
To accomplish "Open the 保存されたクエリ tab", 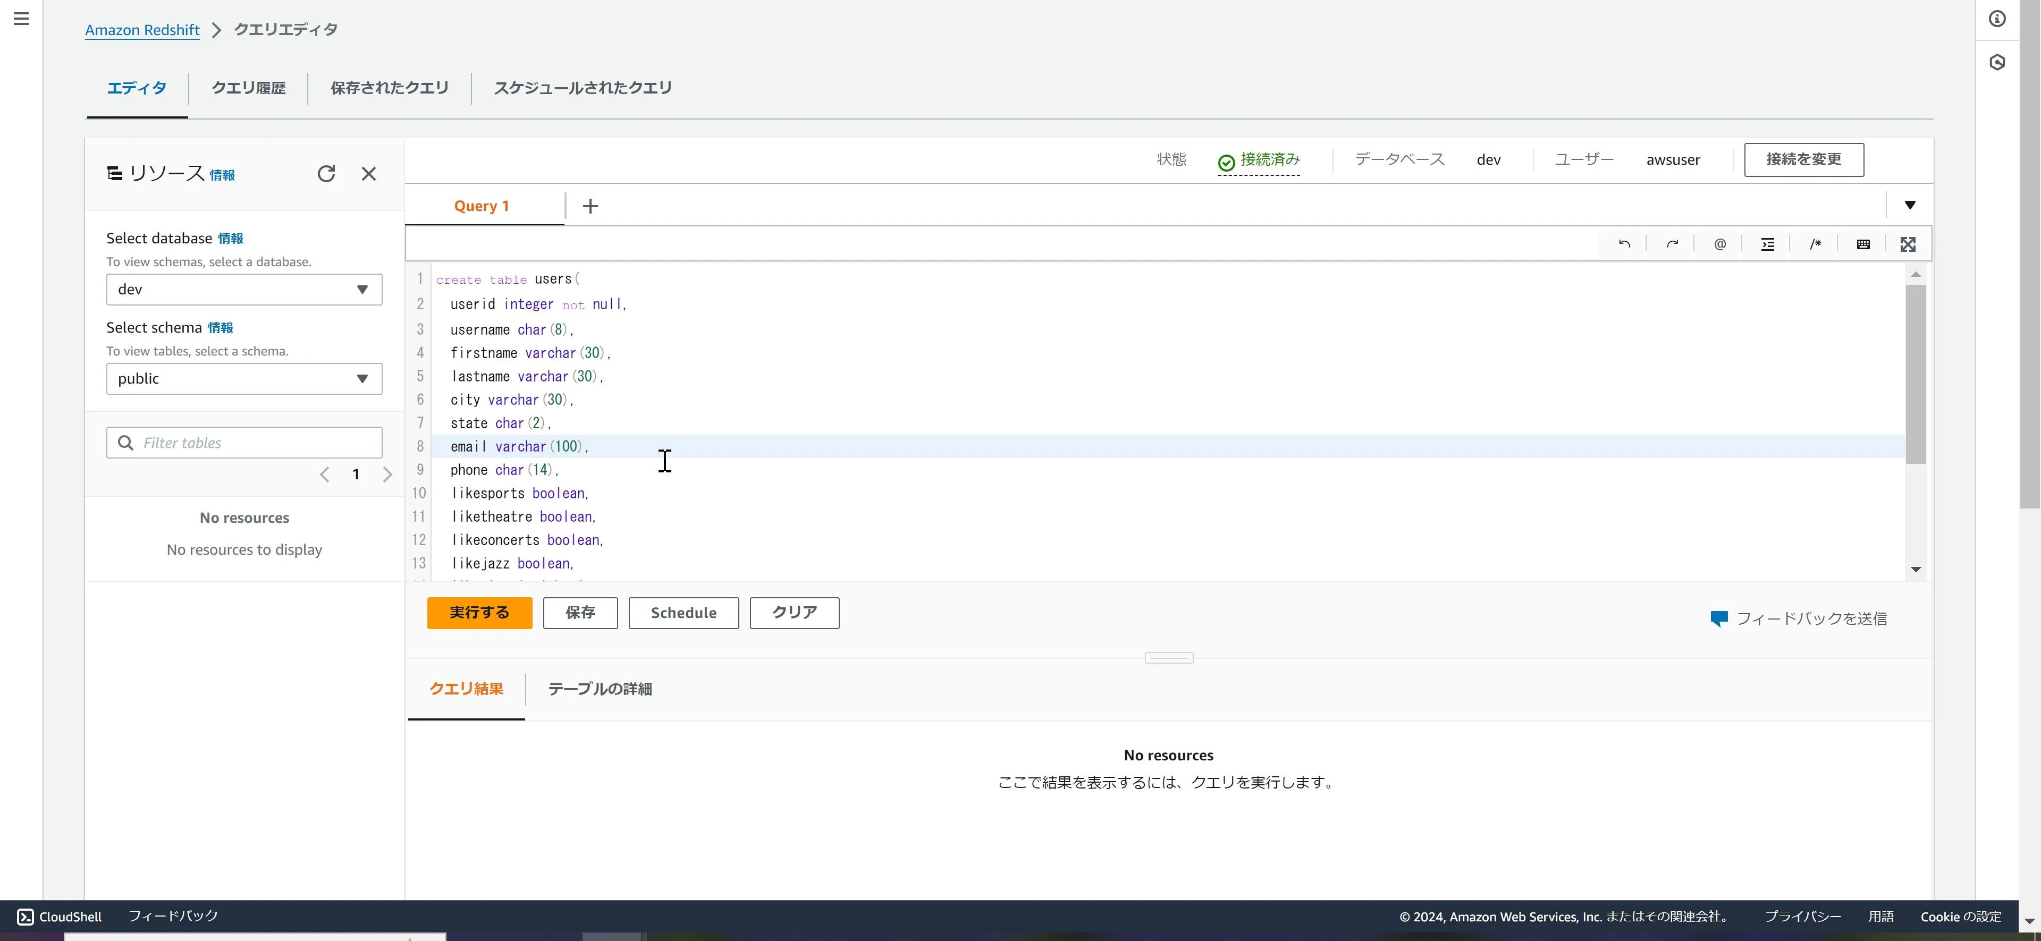I will (389, 88).
